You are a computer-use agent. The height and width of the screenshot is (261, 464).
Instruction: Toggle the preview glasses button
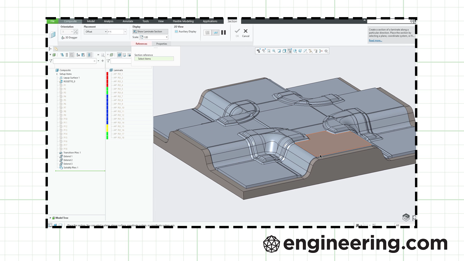point(215,32)
